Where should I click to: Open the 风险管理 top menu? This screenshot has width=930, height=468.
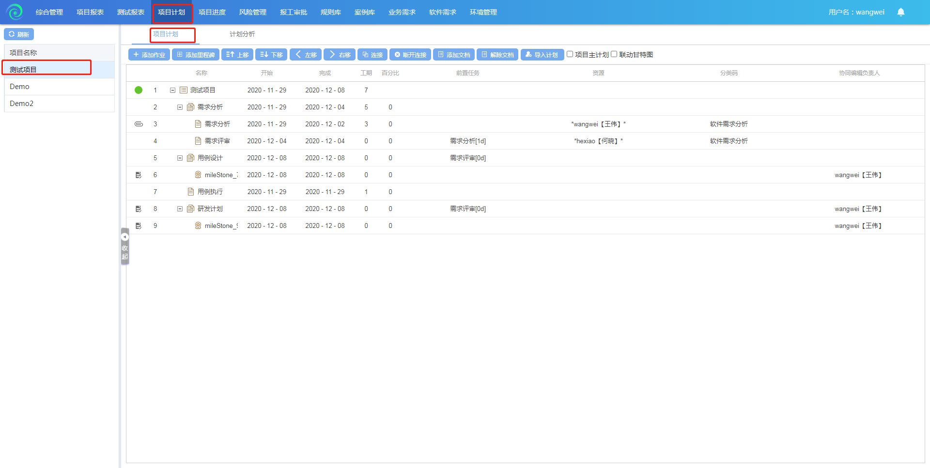[x=252, y=12]
